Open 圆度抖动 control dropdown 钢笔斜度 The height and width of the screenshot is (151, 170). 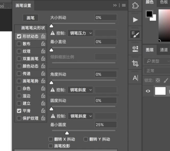point(80,116)
